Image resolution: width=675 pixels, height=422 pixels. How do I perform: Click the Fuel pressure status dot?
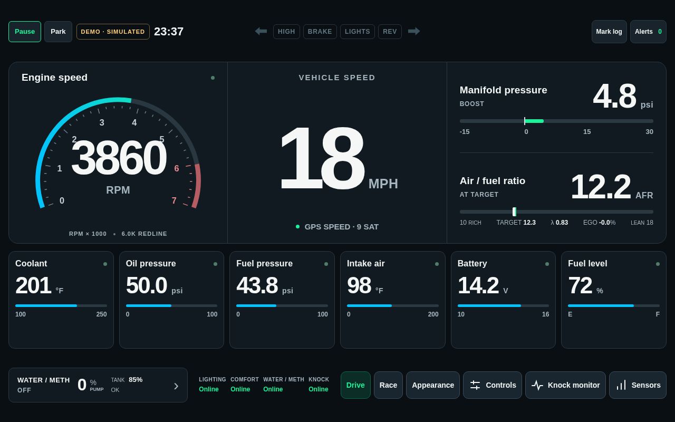point(326,264)
